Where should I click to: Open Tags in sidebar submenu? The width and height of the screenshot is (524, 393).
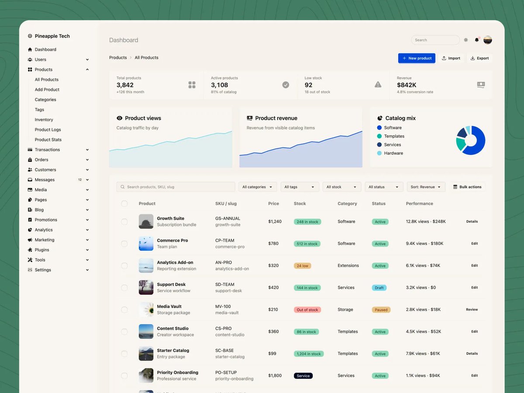39,110
